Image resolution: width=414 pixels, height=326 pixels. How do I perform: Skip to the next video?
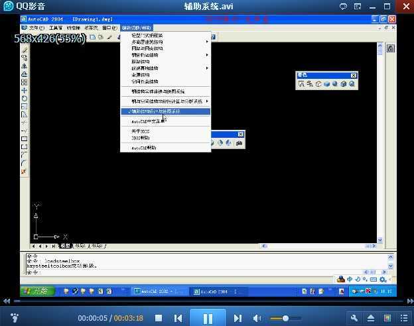[238, 318]
